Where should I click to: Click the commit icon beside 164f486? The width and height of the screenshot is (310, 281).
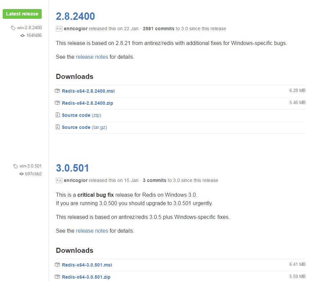click(x=22, y=36)
